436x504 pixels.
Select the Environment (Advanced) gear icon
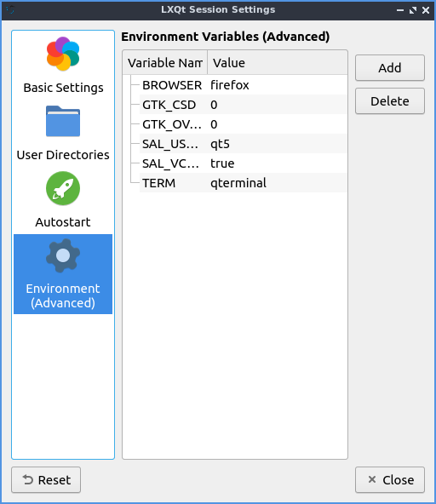[63, 255]
